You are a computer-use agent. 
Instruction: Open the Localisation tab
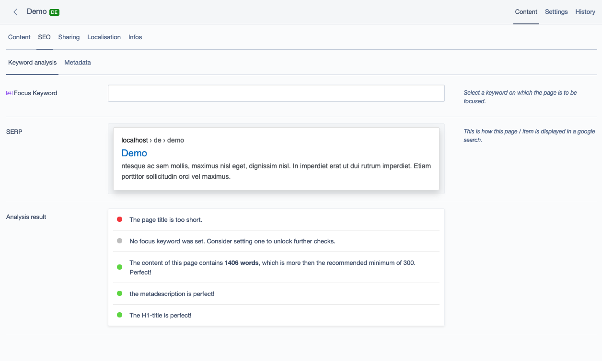104,37
